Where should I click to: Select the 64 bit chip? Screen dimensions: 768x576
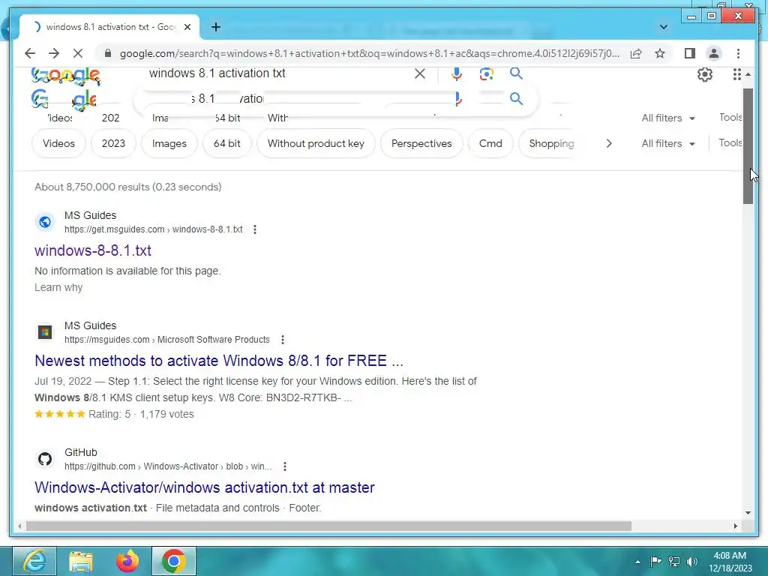[226, 143]
